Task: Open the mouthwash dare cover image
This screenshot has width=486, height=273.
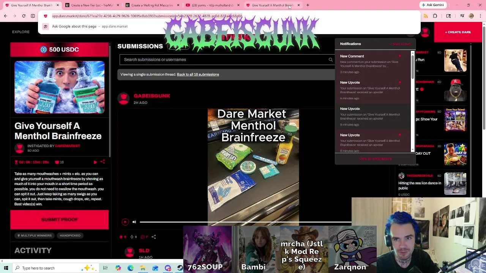Action: coord(59,87)
